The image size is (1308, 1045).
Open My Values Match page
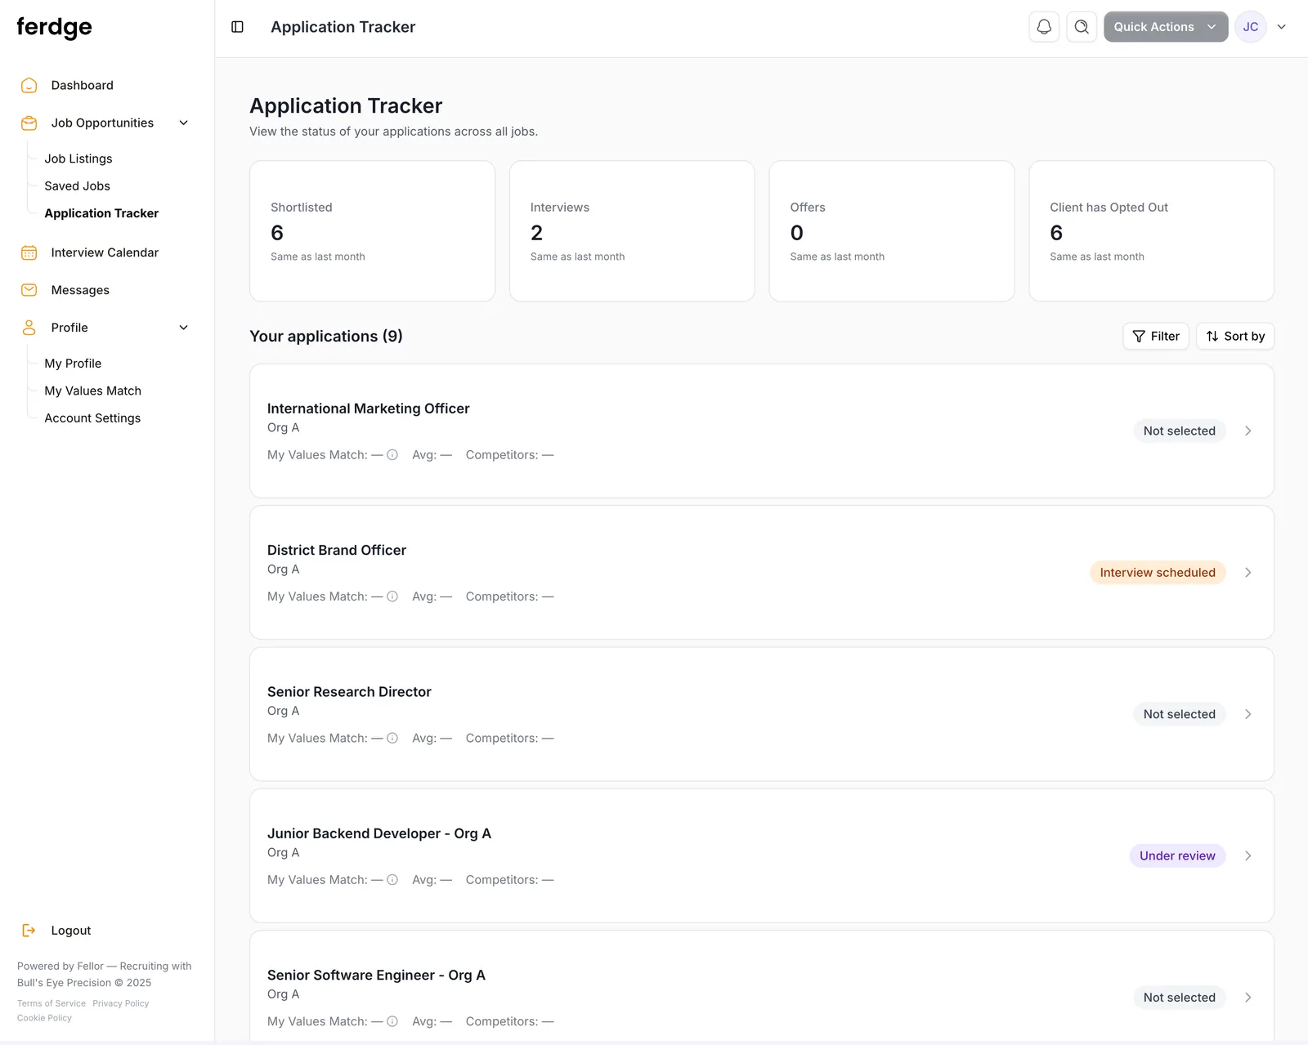(92, 391)
